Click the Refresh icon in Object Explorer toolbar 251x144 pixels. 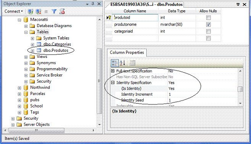point(62,11)
